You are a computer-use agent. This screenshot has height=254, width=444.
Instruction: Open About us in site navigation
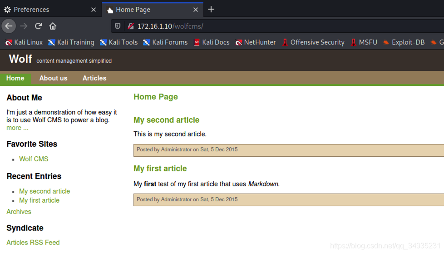pyautogui.click(x=53, y=78)
